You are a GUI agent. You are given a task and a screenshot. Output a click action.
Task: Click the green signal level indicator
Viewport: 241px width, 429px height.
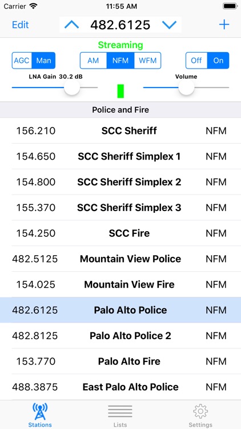[x=120, y=91]
